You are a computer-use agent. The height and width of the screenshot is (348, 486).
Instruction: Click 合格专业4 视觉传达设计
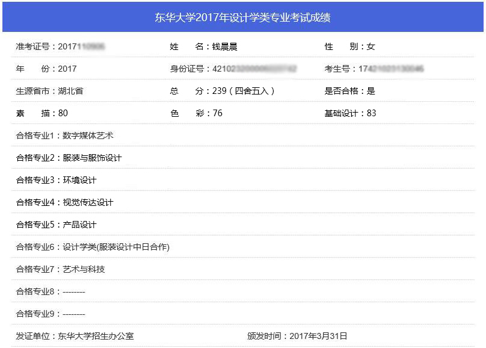click(65, 202)
